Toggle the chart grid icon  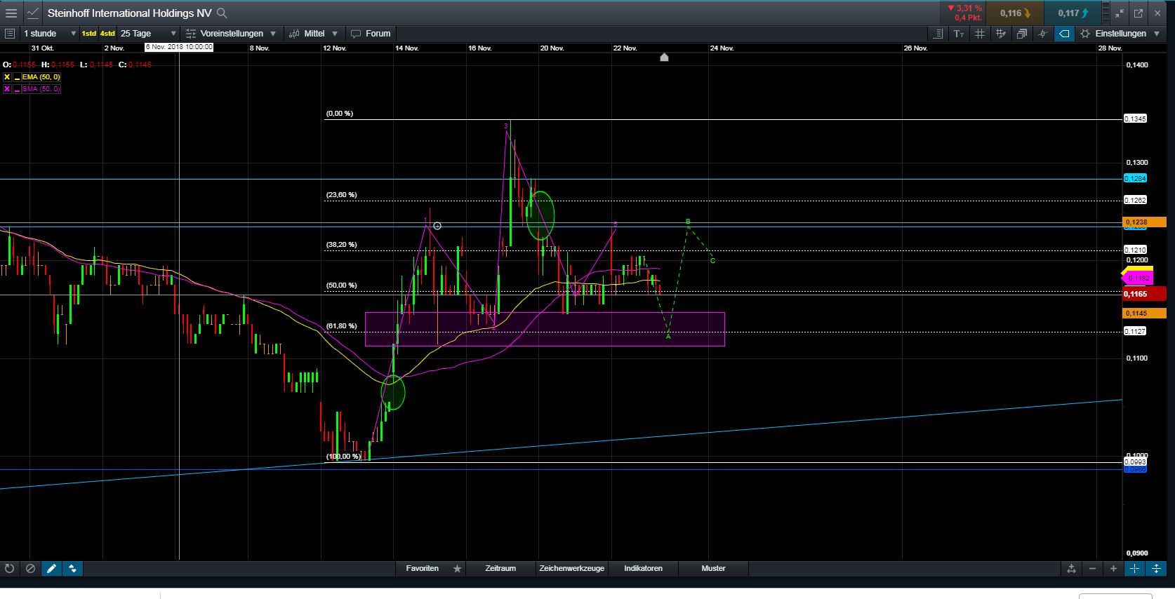point(980,34)
